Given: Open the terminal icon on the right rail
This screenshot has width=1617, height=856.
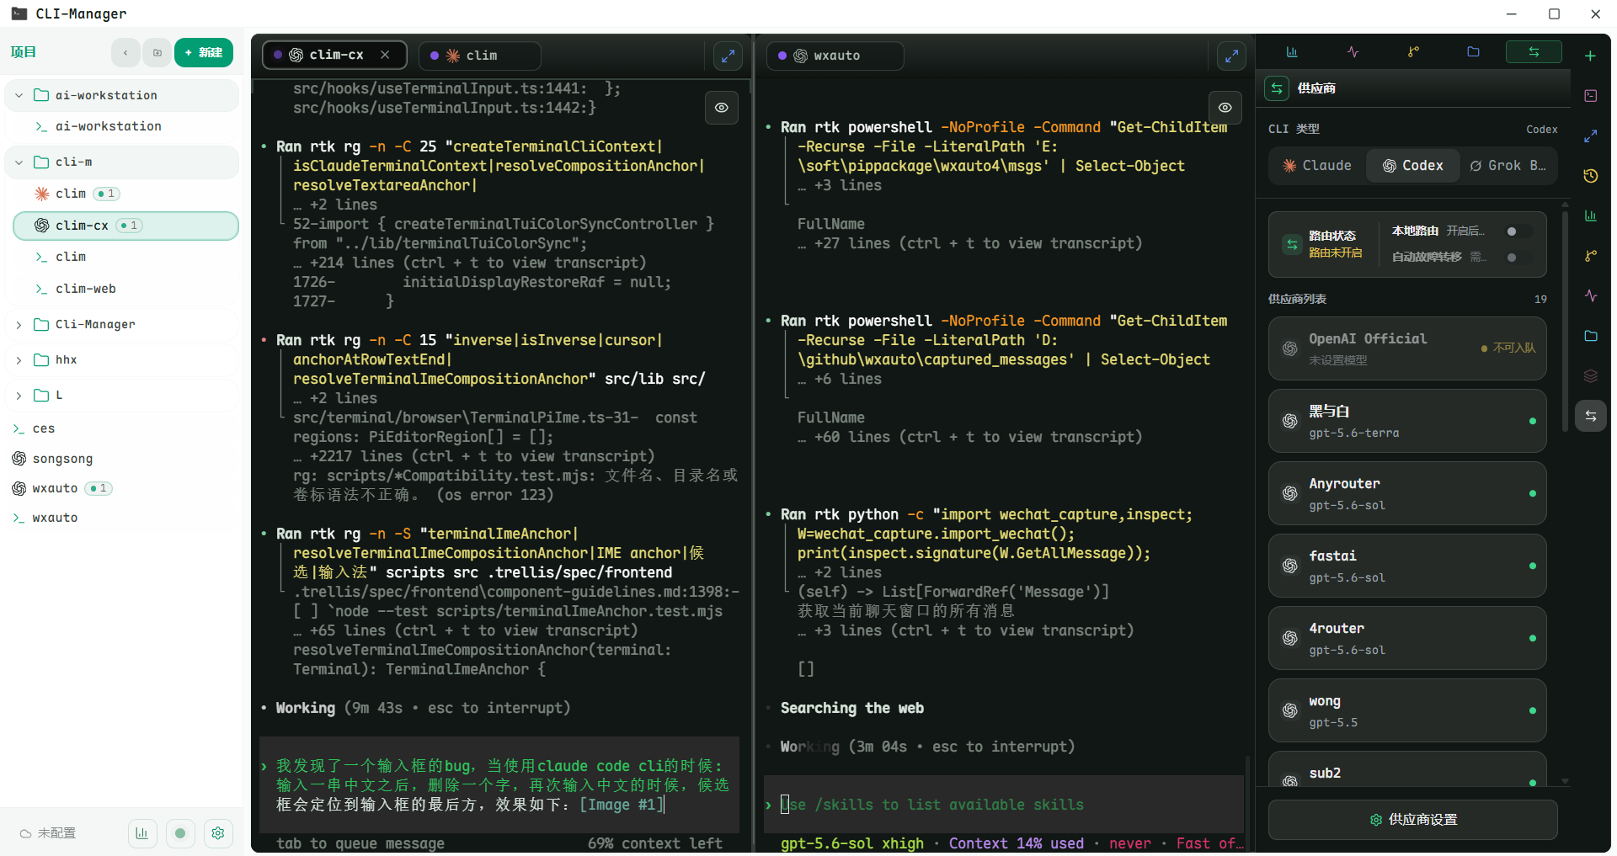Looking at the screenshot, I should click(1590, 96).
